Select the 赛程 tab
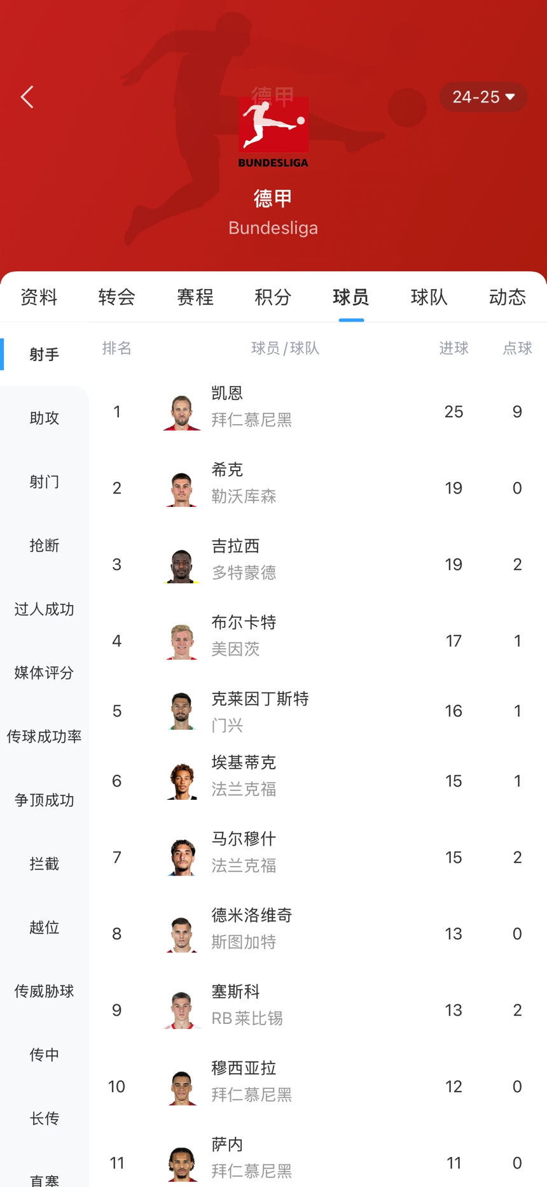 195,297
